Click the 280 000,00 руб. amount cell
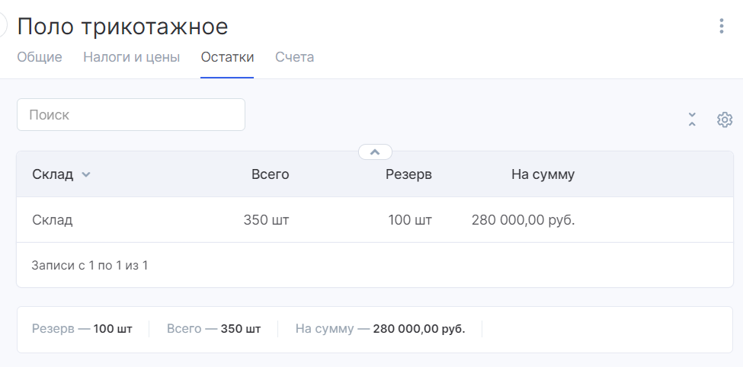 [x=523, y=220]
